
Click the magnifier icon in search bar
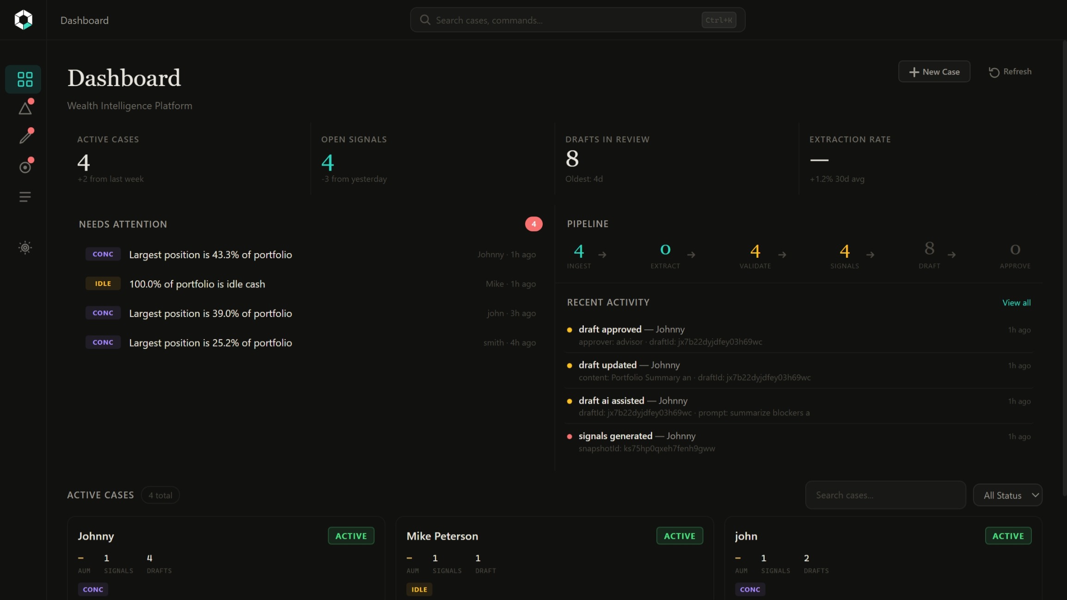pyautogui.click(x=425, y=20)
